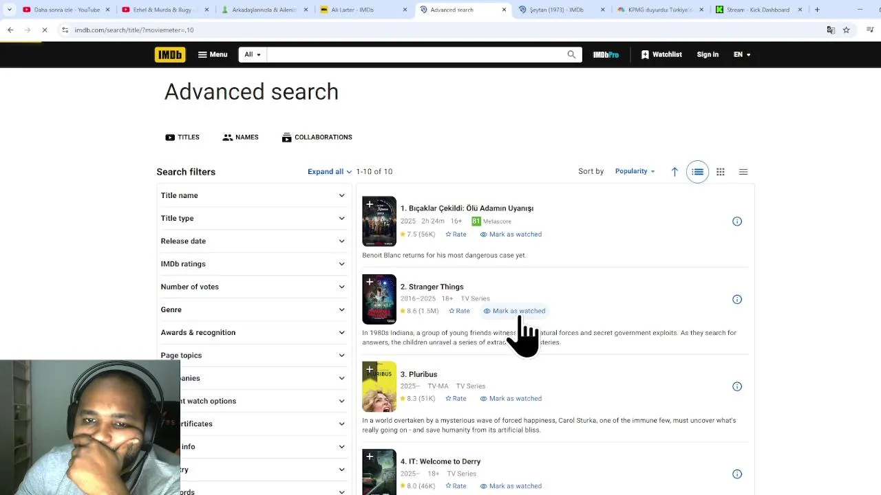Rate Pluribus

[456, 399]
